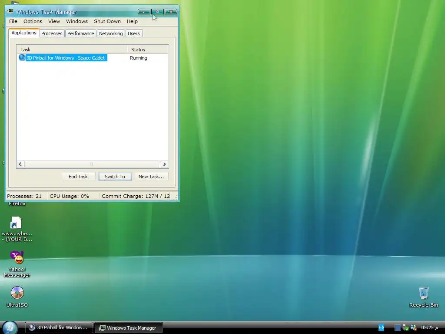This screenshot has width=445, height=334.
Task: Click the 05:25 taskbar clock
Action: (429, 327)
